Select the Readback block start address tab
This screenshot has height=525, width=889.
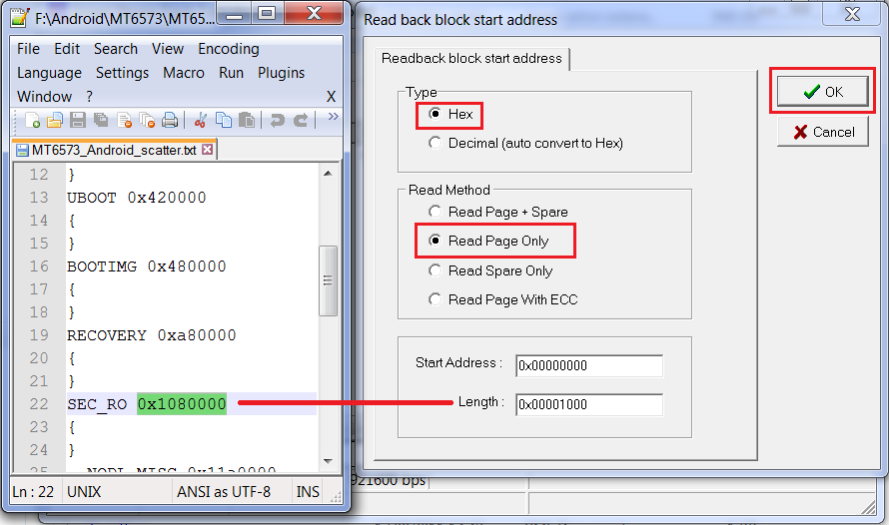point(471,58)
